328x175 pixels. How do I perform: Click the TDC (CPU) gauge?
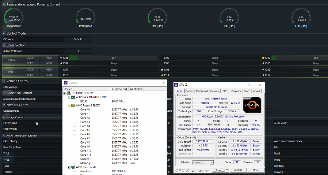[x=229, y=18]
